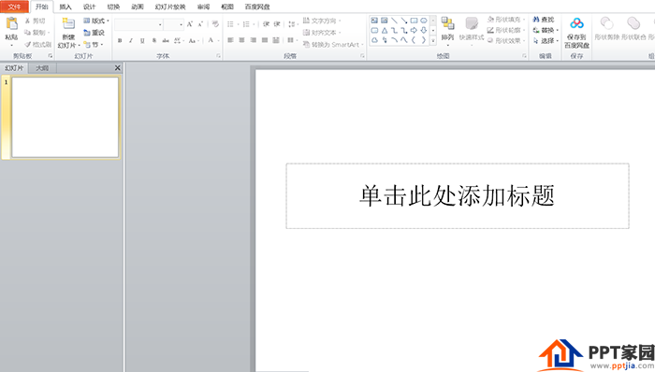The image size is (655, 372).
Task: Choose the arrow line shape in the gallery
Action: click(404, 21)
